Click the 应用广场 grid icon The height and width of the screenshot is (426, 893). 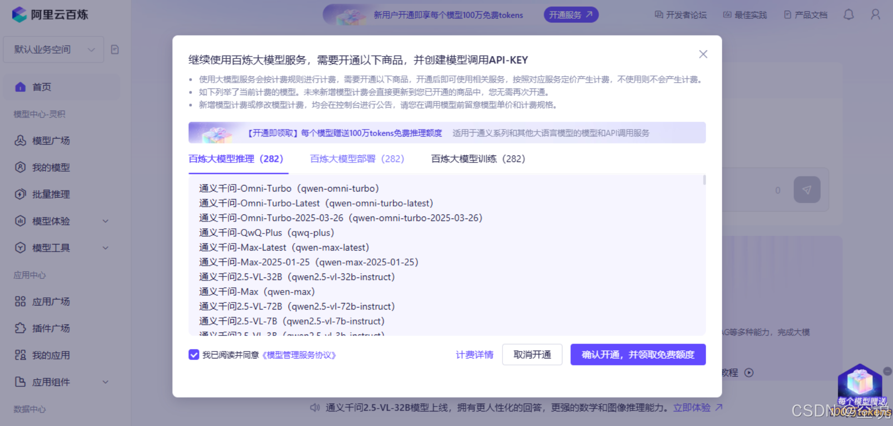(20, 301)
